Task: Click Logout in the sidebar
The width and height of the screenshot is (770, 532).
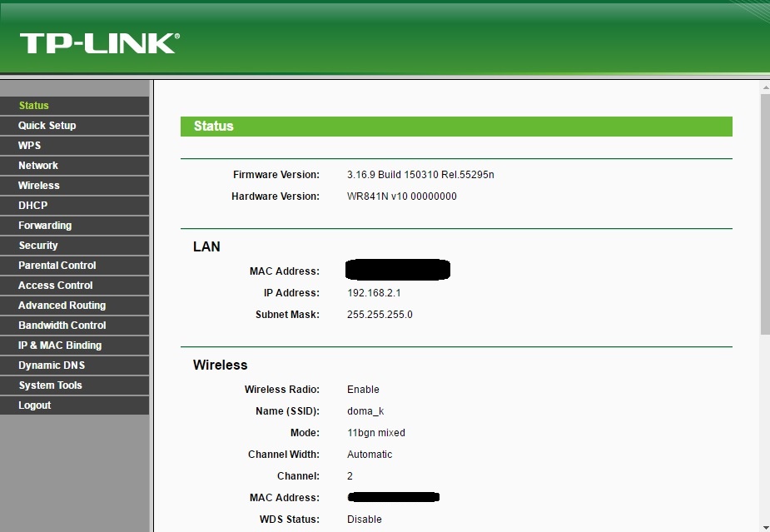Action: pyautogui.click(x=74, y=405)
